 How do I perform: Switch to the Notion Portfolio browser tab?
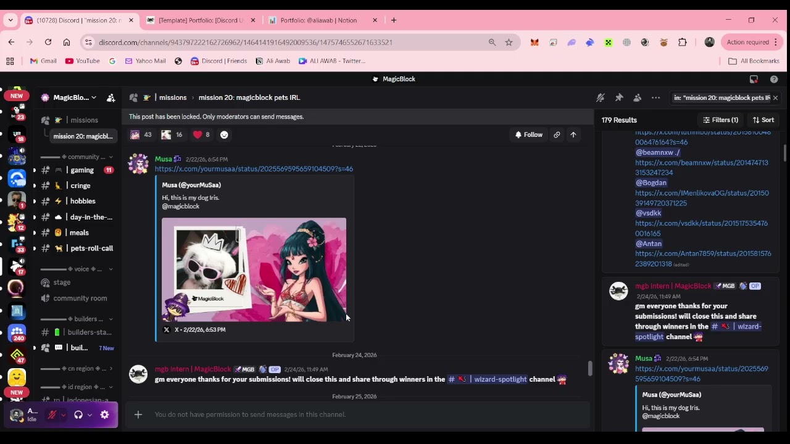(x=322, y=20)
